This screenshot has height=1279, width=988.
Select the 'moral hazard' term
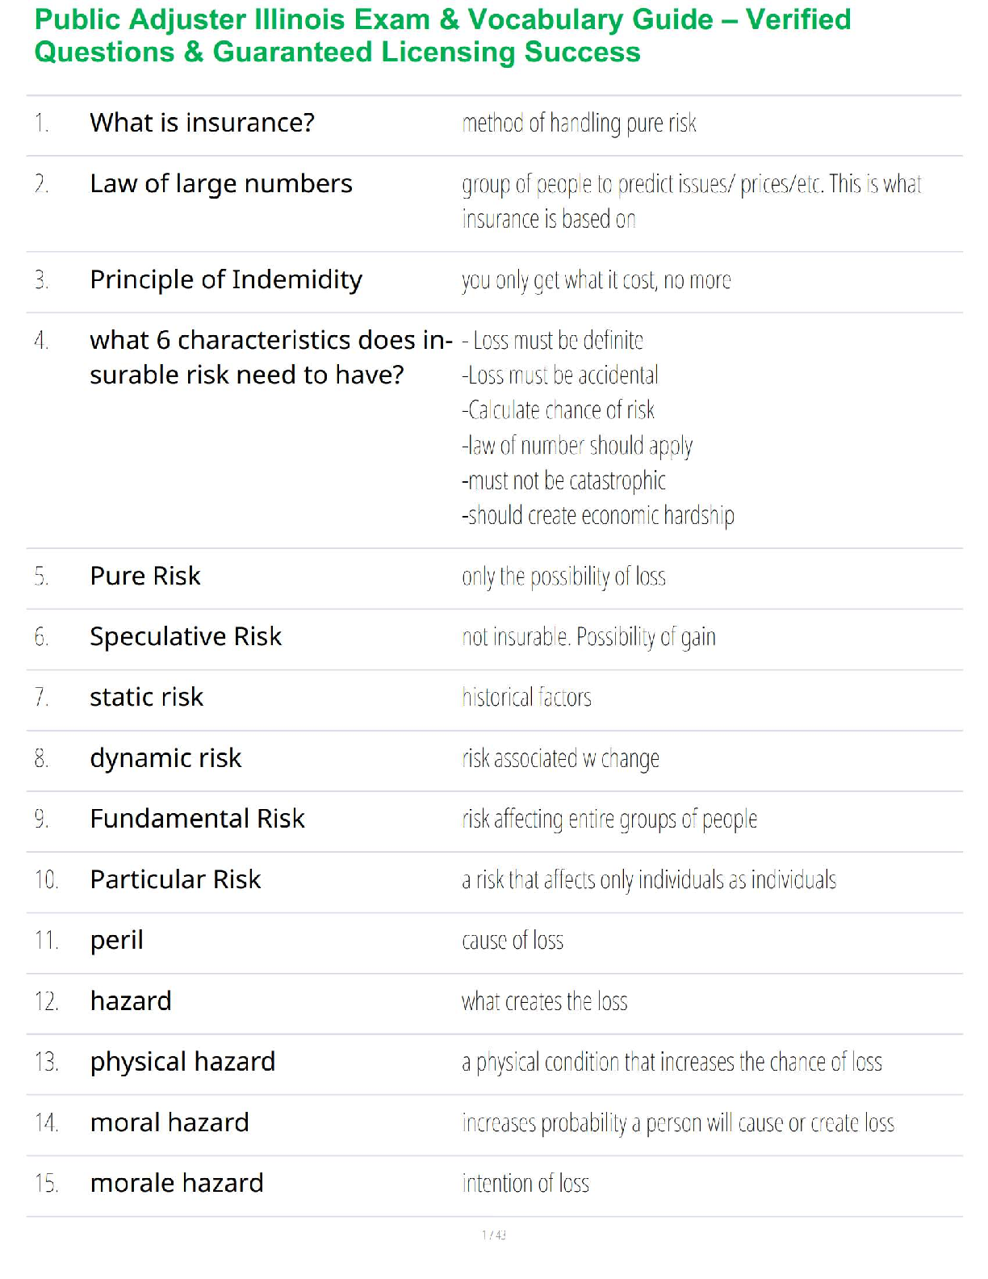pyautogui.click(x=170, y=1122)
